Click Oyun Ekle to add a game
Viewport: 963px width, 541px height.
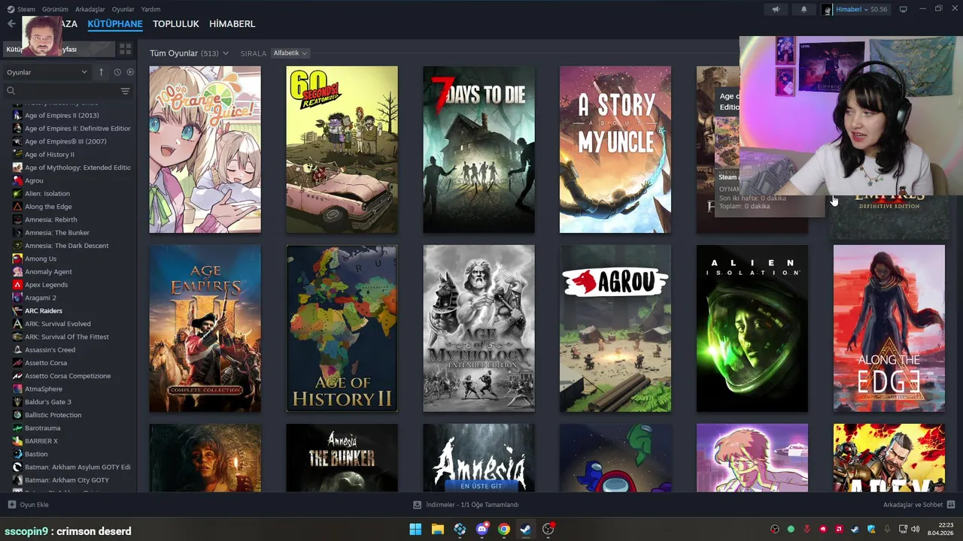point(28,505)
